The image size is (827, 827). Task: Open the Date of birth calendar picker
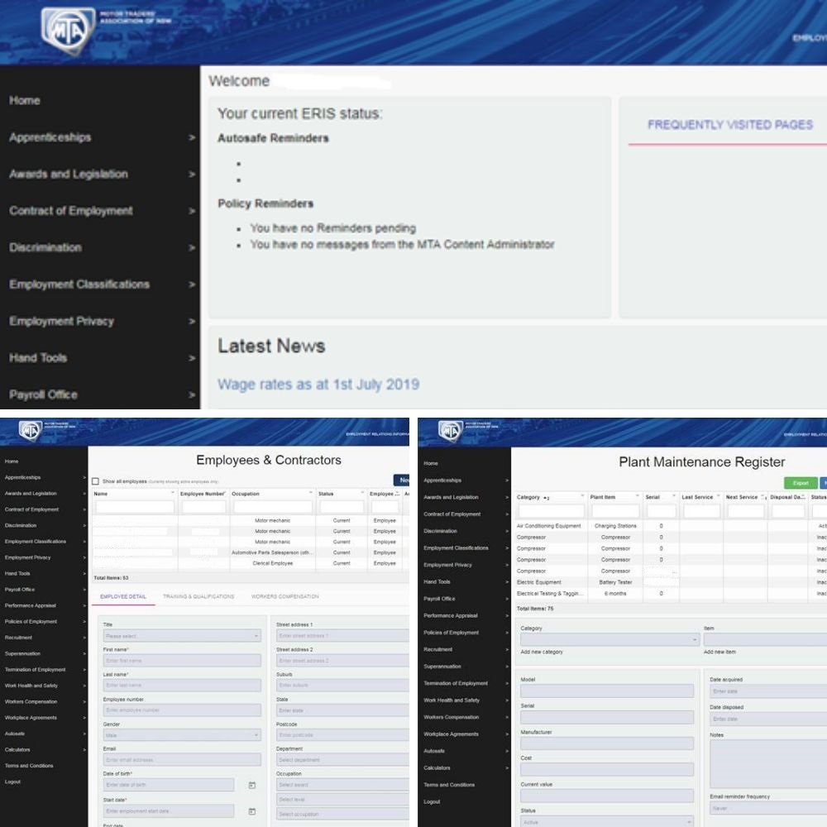point(252,785)
